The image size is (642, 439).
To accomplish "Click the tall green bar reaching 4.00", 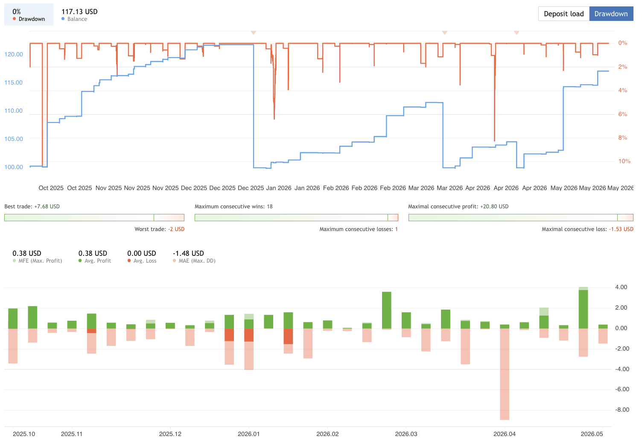I will [583, 309].
